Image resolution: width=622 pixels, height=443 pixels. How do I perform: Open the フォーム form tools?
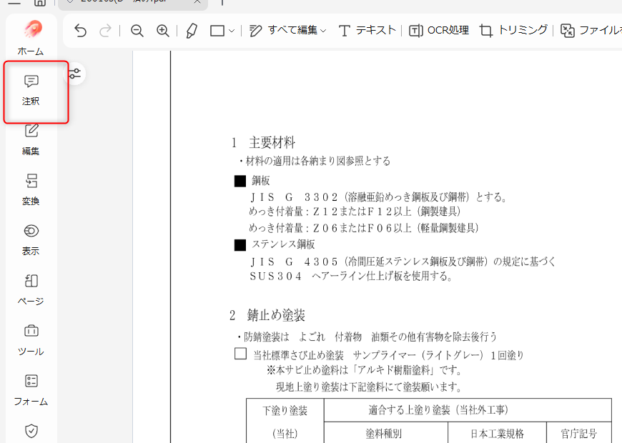click(x=31, y=389)
